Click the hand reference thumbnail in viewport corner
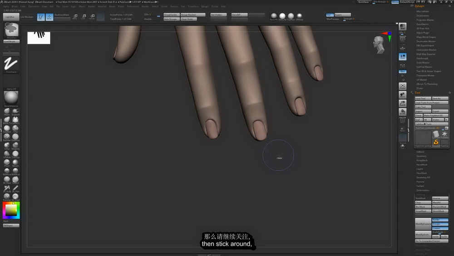 [x=39, y=38]
